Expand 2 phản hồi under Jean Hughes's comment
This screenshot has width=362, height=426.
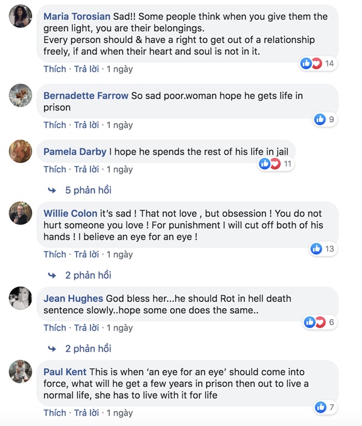[88, 349]
